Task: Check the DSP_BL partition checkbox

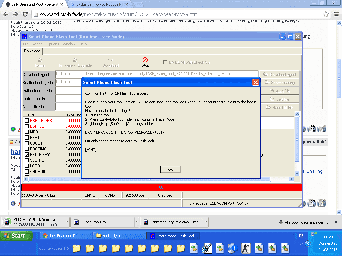Action: coord(27,126)
